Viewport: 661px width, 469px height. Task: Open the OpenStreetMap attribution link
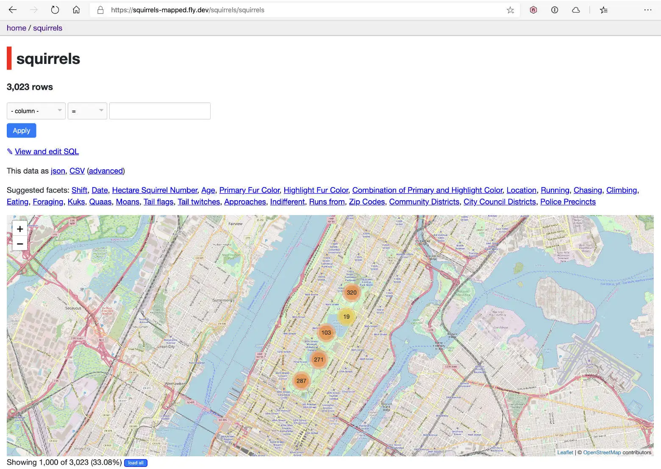pyautogui.click(x=602, y=452)
